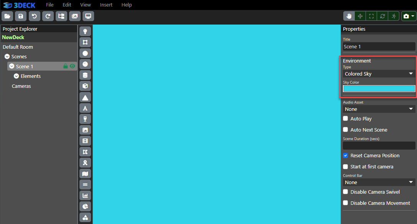Click the undo arrow button
Screen dimensions: 417x224
[x=34, y=16]
